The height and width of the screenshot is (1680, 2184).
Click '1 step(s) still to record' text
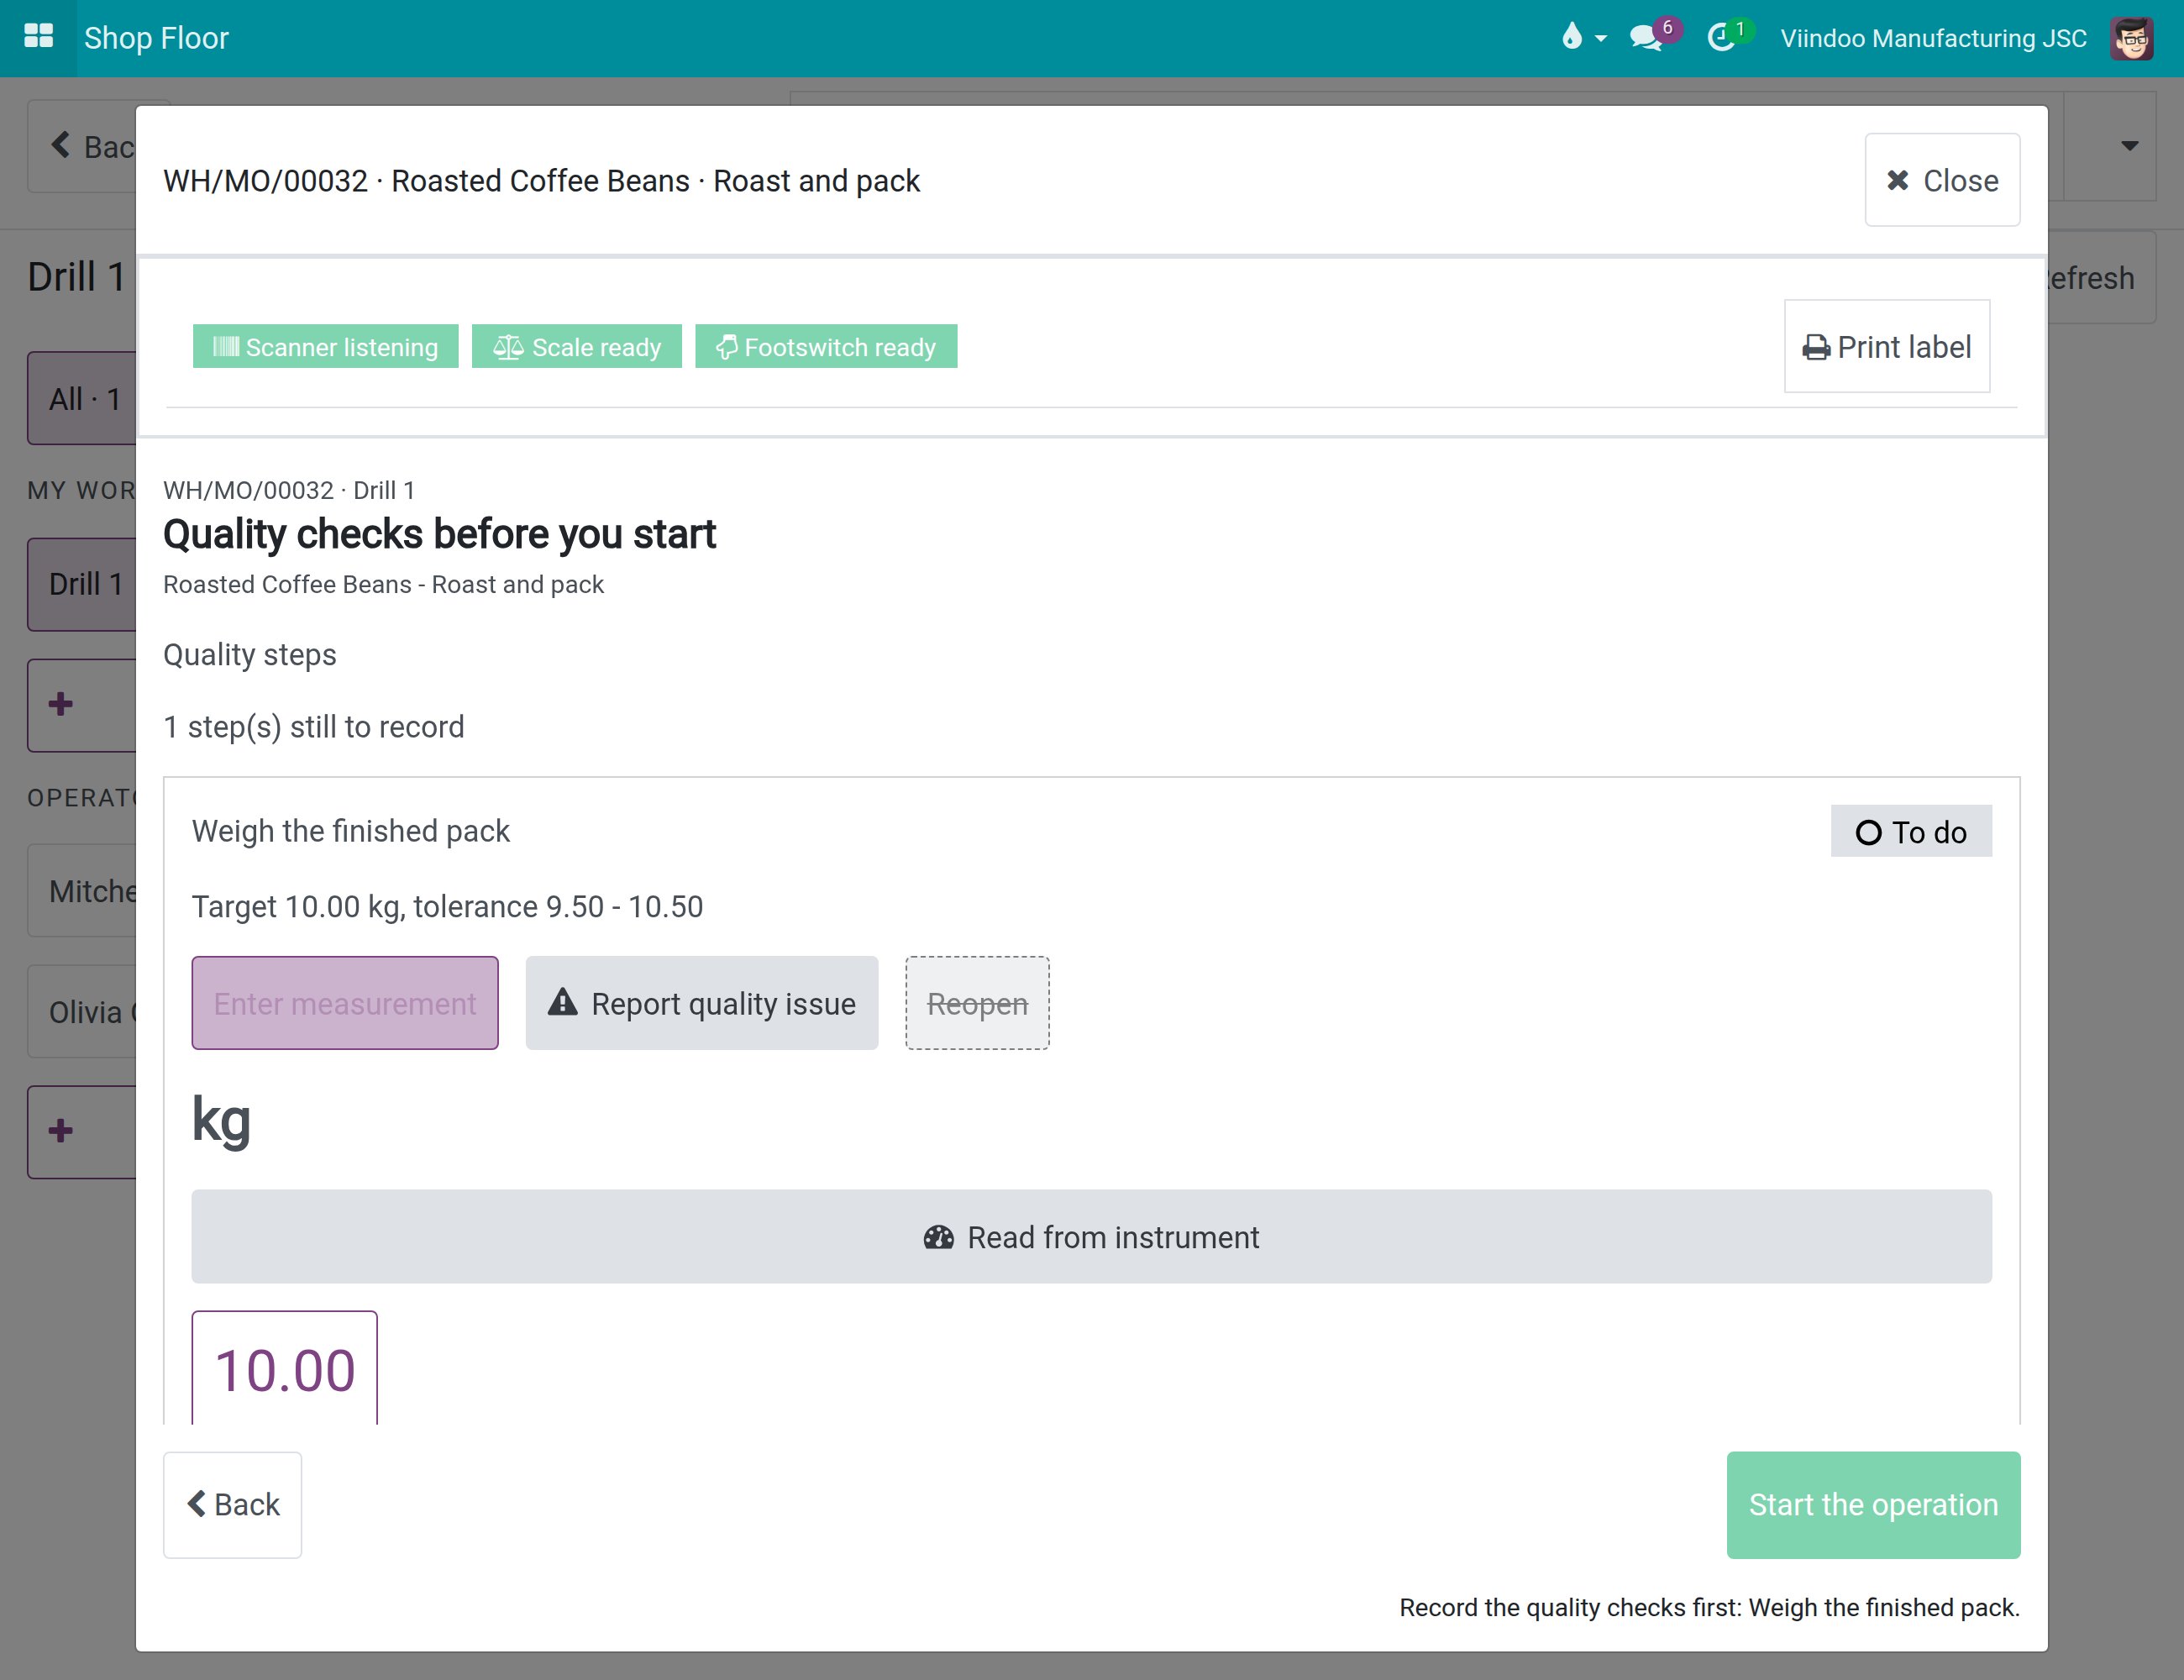pyautogui.click(x=314, y=726)
